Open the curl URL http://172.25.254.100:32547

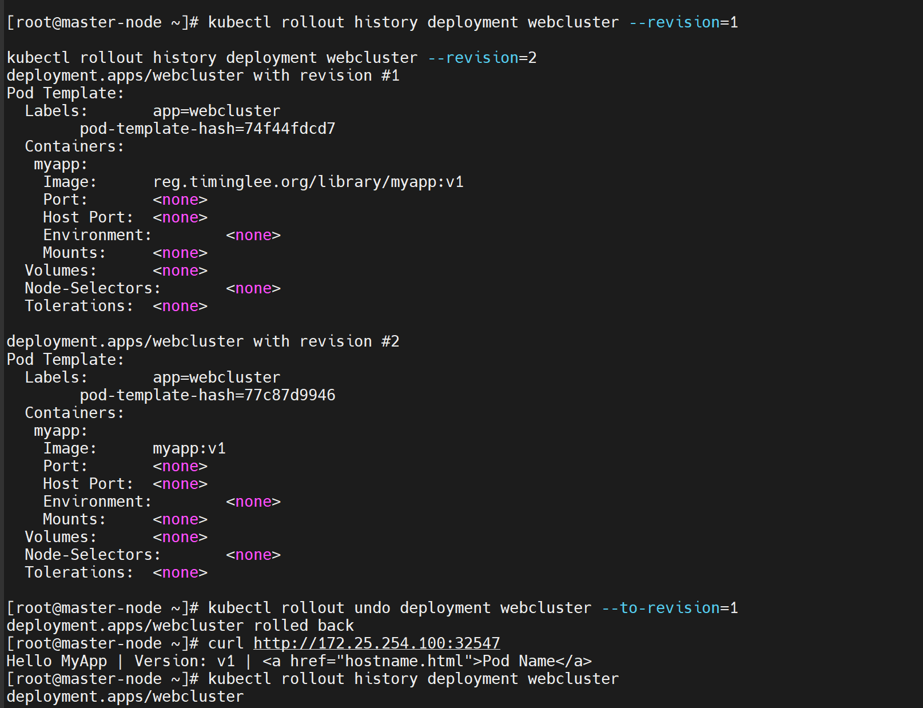pyautogui.click(x=377, y=643)
